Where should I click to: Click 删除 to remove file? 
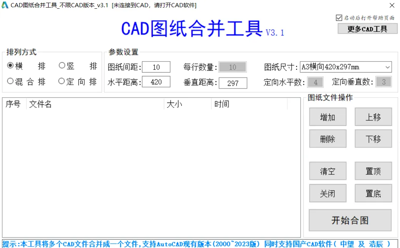[x=328, y=139]
